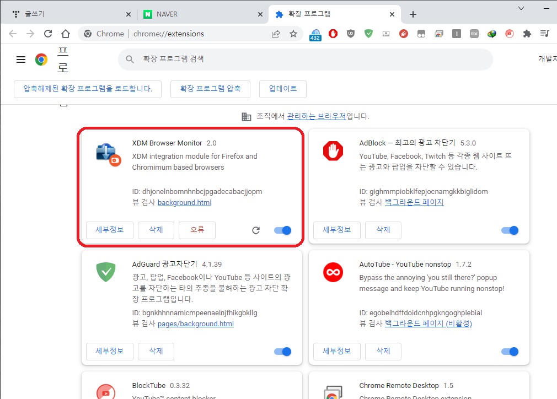Open the hamburger main menu on extensions page
The height and width of the screenshot is (399, 557).
coord(21,60)
